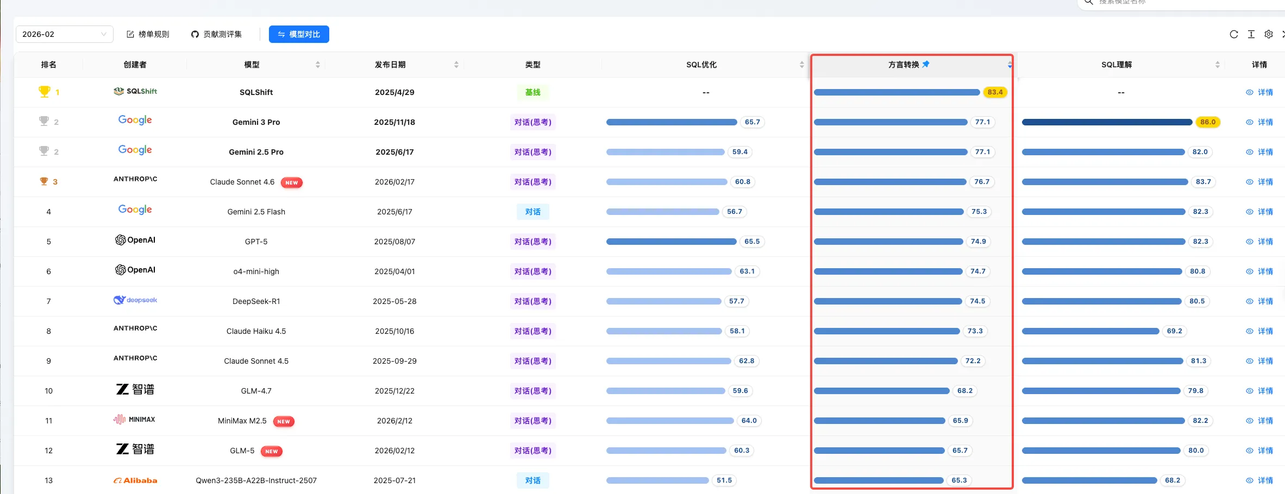View 详情 for Gemini 3 Pro
Screen dimensions: 1285x494
pyautogui.click(x=1260, y=122)
